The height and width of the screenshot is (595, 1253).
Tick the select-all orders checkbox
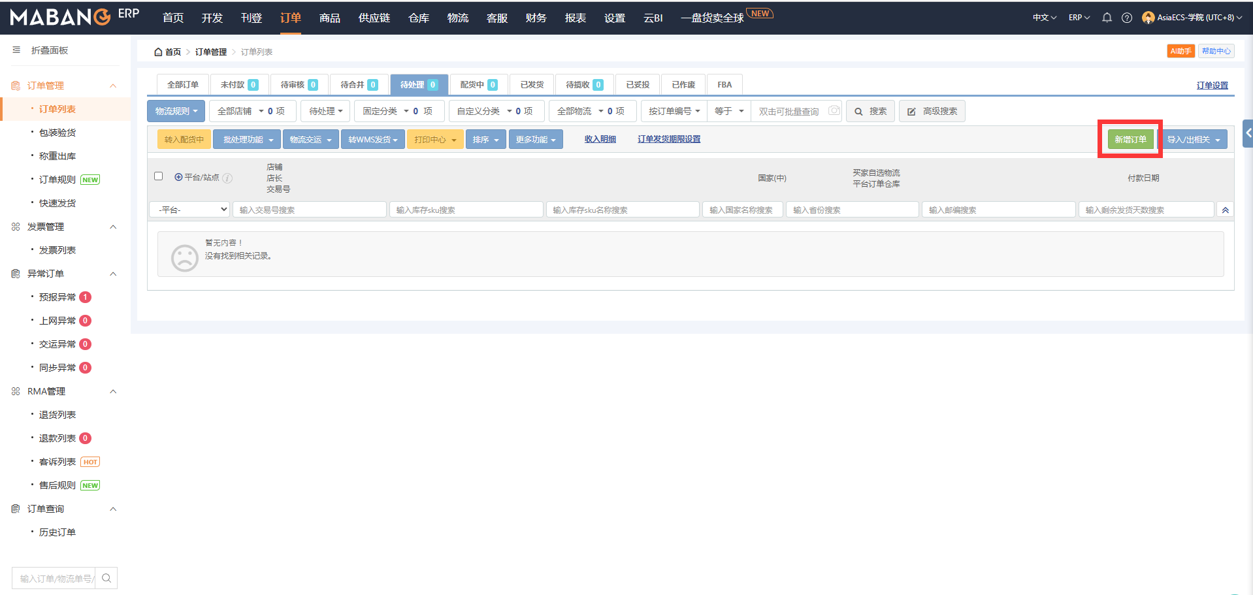point(158,176)
